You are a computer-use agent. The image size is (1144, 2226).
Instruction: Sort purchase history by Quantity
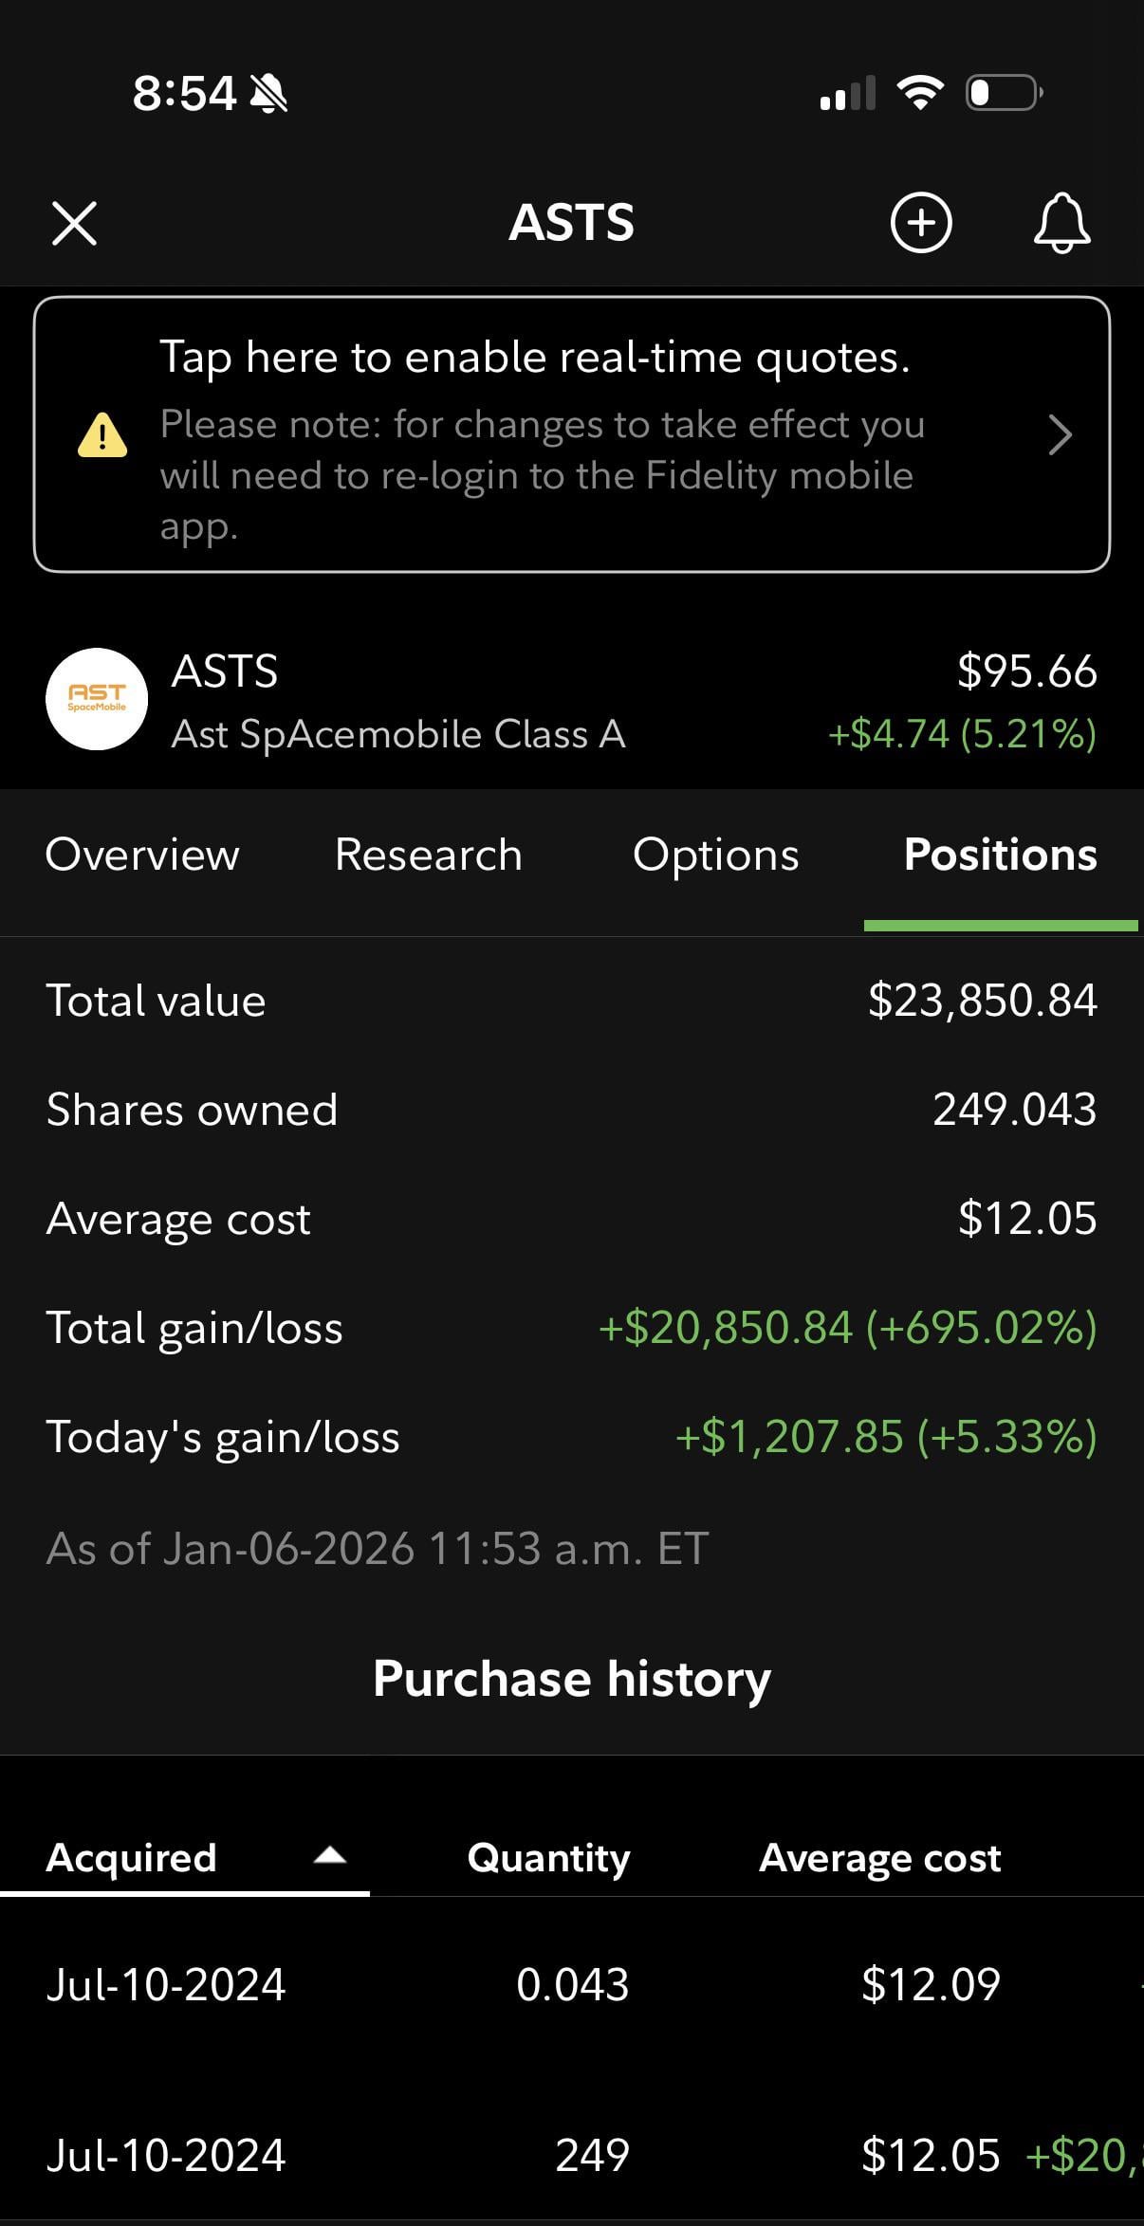(548, 1857)
